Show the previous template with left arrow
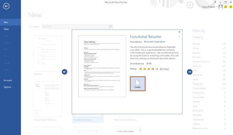This screenshot has height=135, width=233. pos(65,72)
